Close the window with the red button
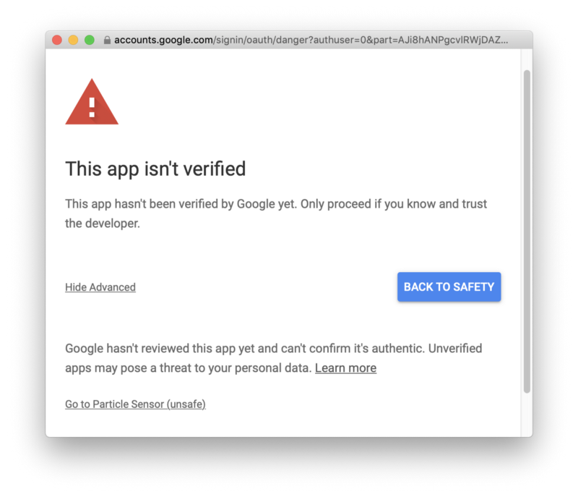This screenshot has height=497, width=578. (57, 40)
